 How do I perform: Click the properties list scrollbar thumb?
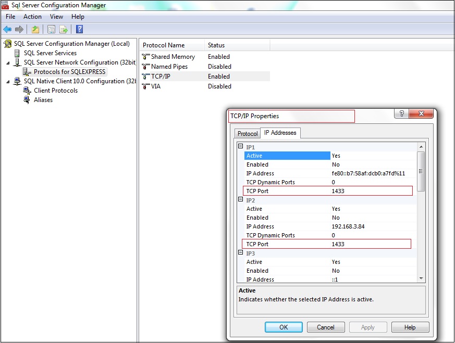[x=421, y=171]
